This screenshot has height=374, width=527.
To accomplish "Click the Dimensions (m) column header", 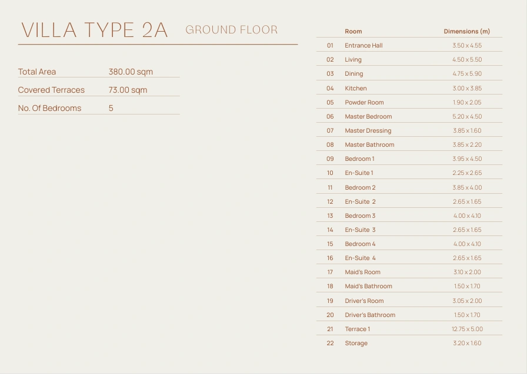I will coord(467,31).
